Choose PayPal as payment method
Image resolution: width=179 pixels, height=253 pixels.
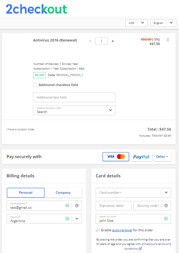pos(141,157)
